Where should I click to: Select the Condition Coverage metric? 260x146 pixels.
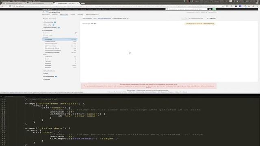(x=60, y=52)
